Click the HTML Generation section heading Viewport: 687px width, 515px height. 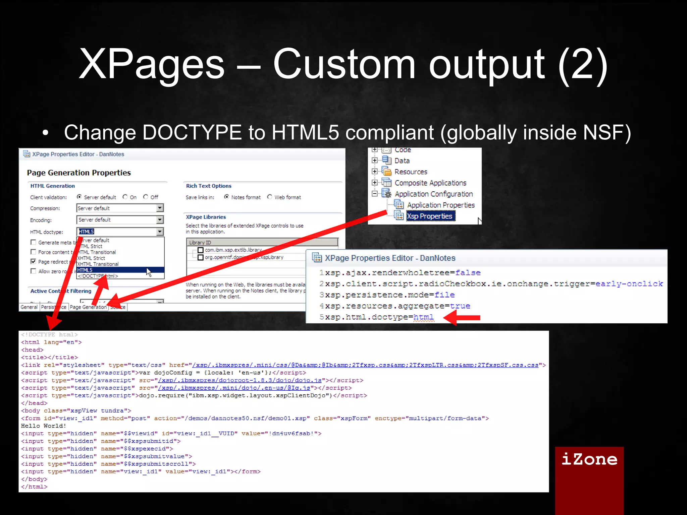(x=53, y=186)
